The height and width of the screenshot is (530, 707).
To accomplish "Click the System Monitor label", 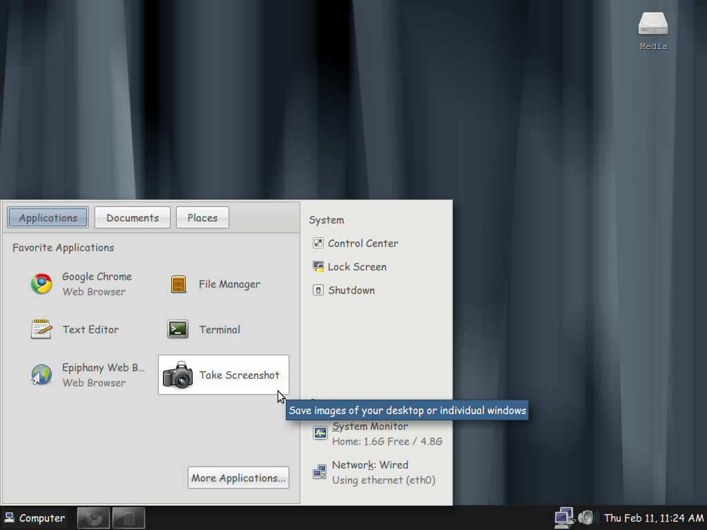I will click(370, 426).
